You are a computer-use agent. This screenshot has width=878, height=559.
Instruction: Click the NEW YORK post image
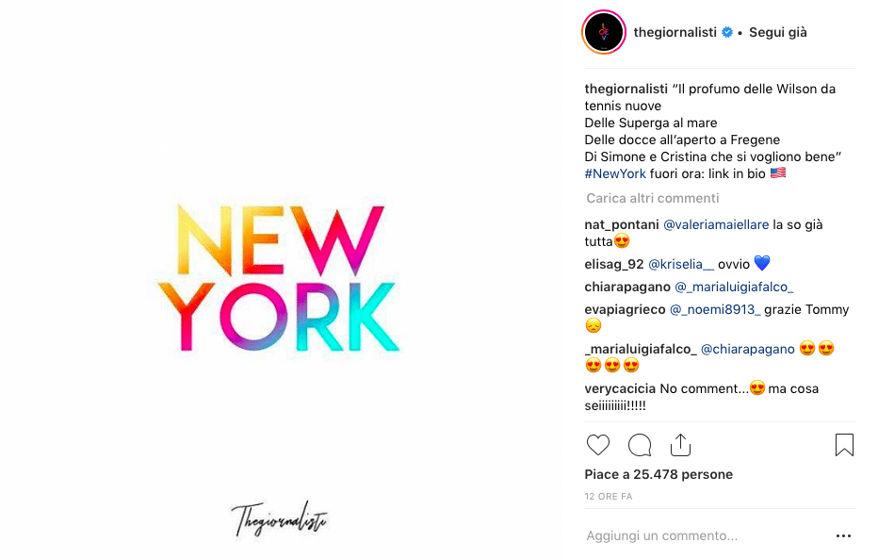click(x=280, y=278)
